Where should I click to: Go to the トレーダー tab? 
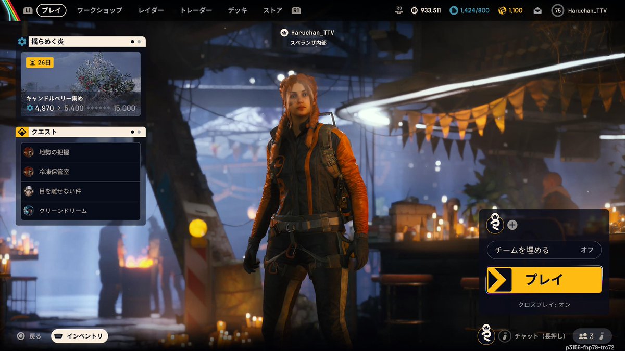coord(196,10)
